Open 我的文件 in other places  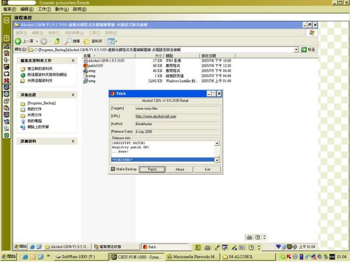[x=35, y=109]
